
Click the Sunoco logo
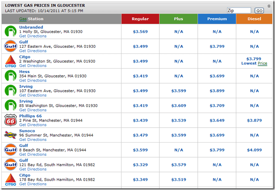10,135
